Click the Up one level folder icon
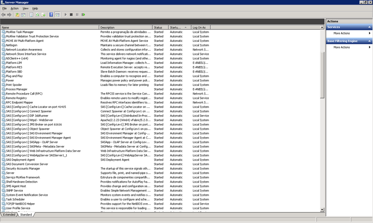Viewport: 373px width, 223px height. 18,15
